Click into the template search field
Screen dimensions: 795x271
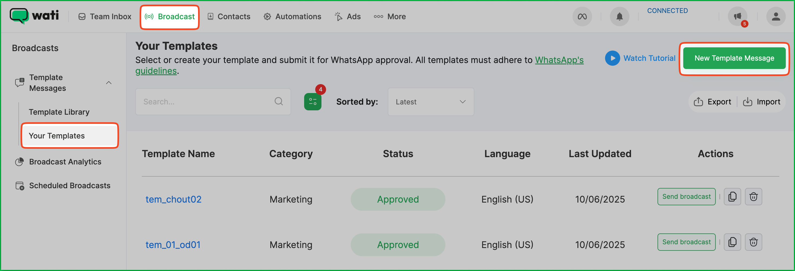coord(207,102)
